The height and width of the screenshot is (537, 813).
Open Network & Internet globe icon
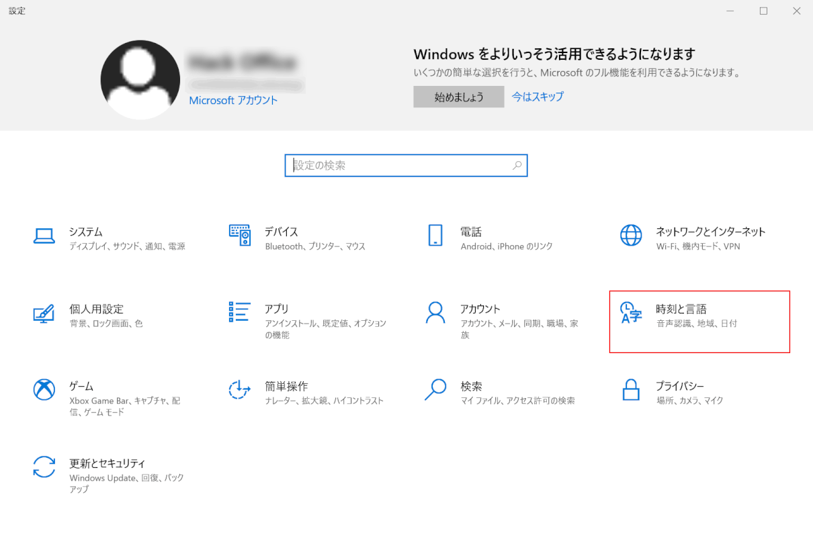click(631, 236)
